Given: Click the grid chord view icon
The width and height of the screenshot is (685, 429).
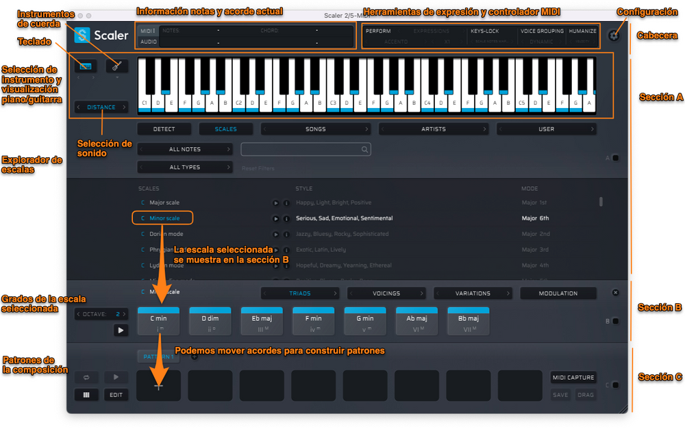Looking at the screenshot, I should pyautogui.click(x=86, y=395).
